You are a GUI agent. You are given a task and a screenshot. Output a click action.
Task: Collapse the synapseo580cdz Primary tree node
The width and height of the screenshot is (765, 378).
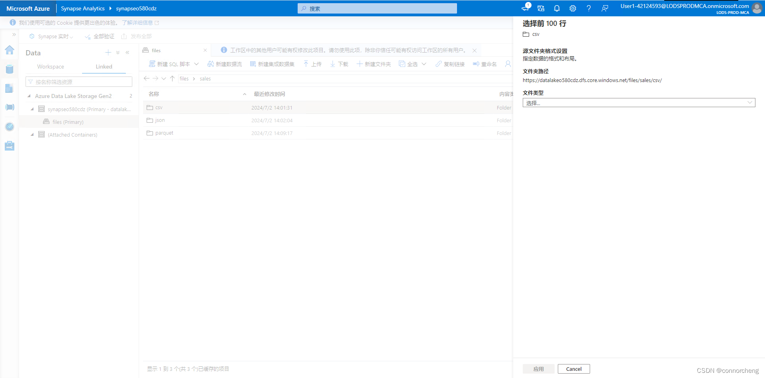pyautogui.click(x=32, y=109)
